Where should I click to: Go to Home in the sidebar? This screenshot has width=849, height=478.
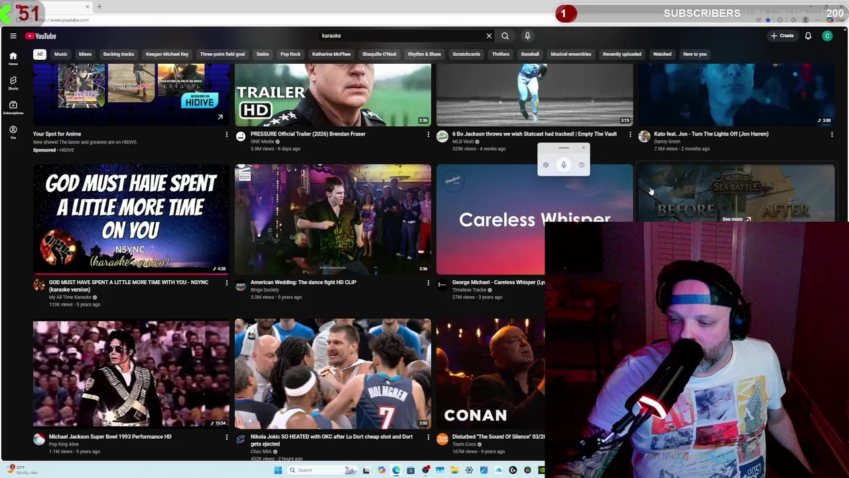click(x=13, y=58)
